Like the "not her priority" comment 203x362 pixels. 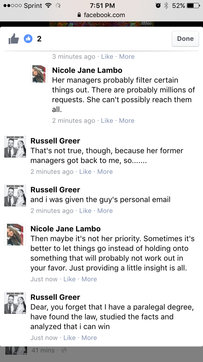[69, 279]
